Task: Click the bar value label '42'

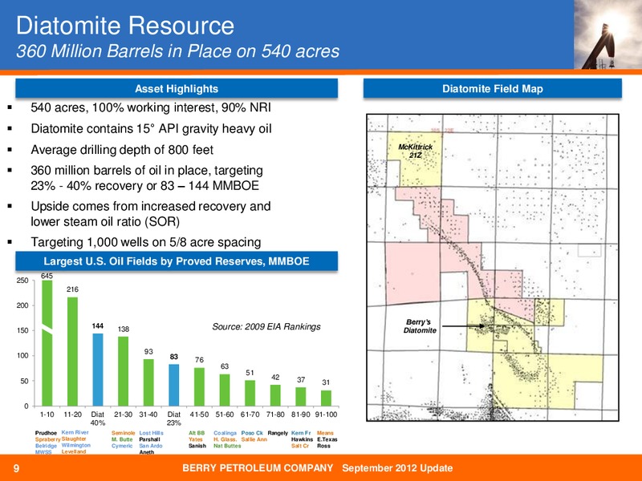Action: [275, 377]
